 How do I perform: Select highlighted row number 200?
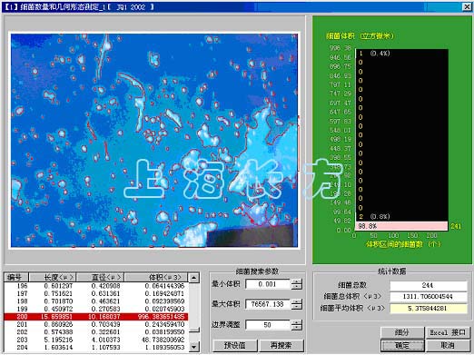coord(96,317)
